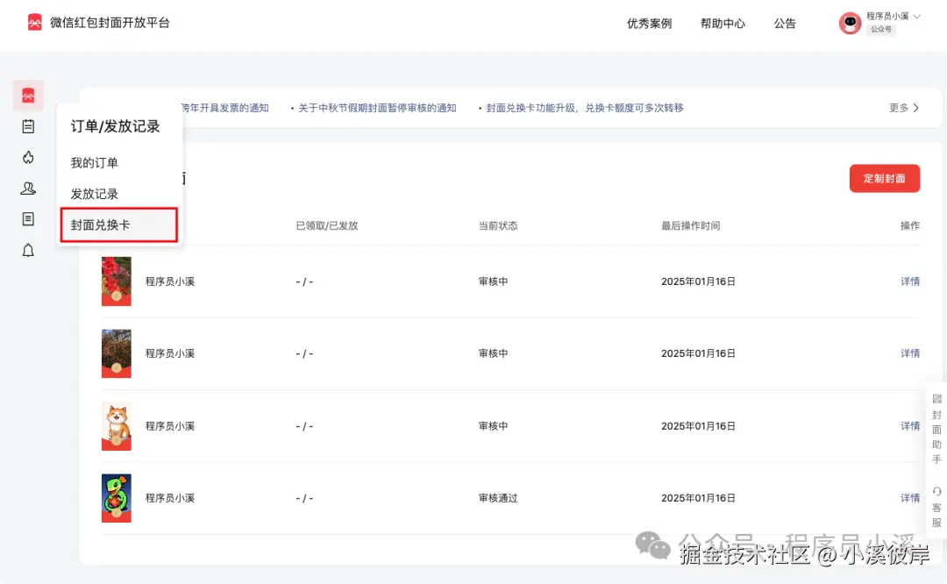The height and width of the screenshot is (584, 947).
Task: Open the clipboard orders icon in sidebar
Action: pos(28,126)
